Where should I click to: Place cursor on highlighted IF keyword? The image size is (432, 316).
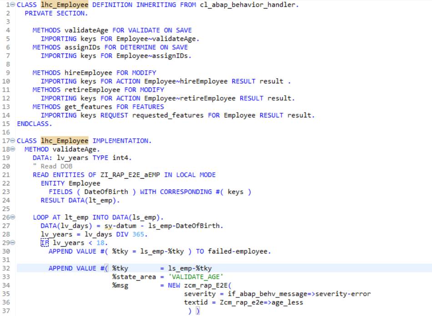[x=44, y=243]
